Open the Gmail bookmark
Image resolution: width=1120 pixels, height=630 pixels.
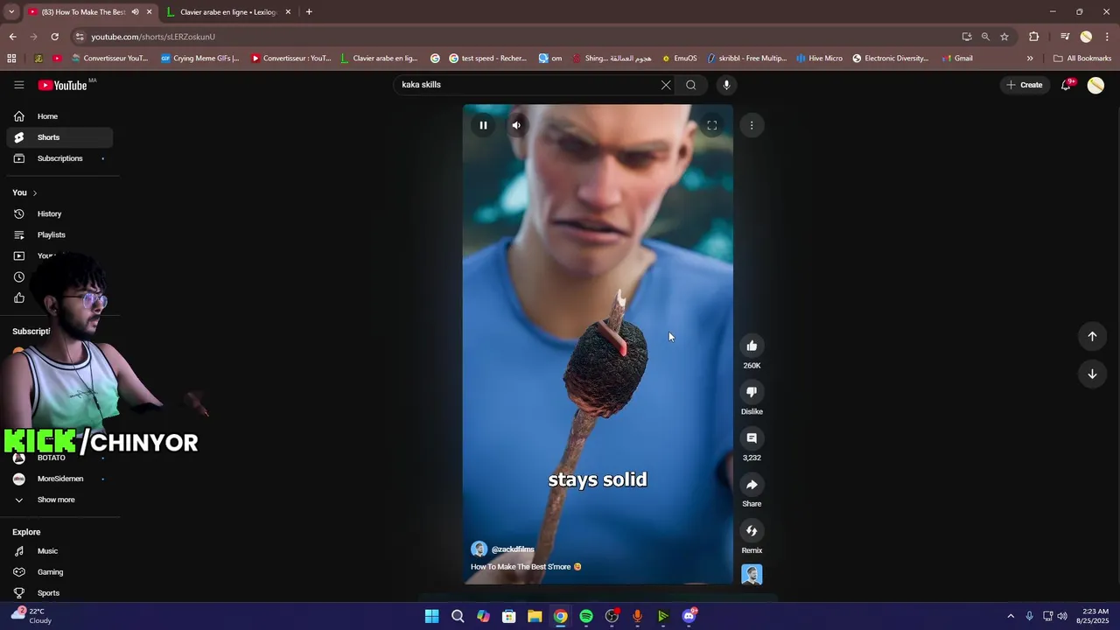957,59
